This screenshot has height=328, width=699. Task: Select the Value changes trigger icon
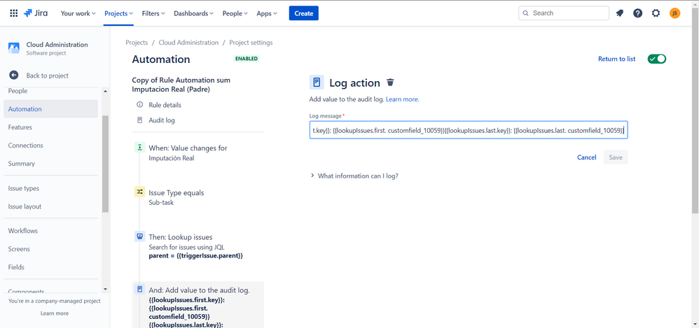tap(139, 148)
